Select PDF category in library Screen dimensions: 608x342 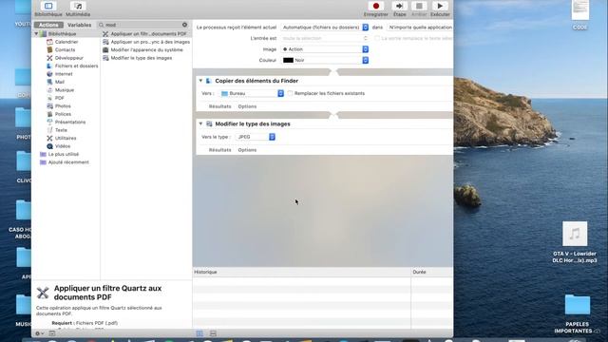coord(59,98)
